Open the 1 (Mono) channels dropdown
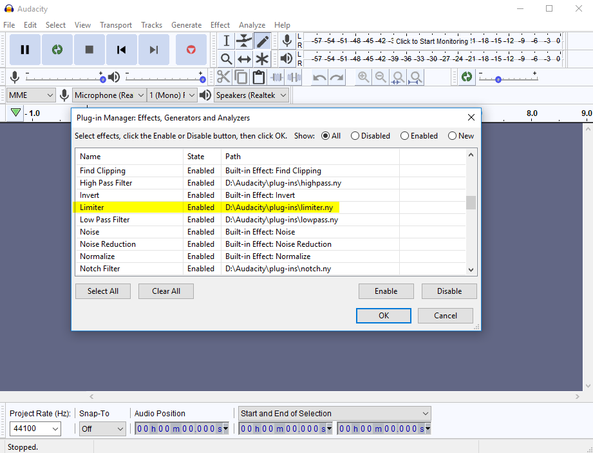This screenshot has width=593, height=453. click(x=172, y=95)
